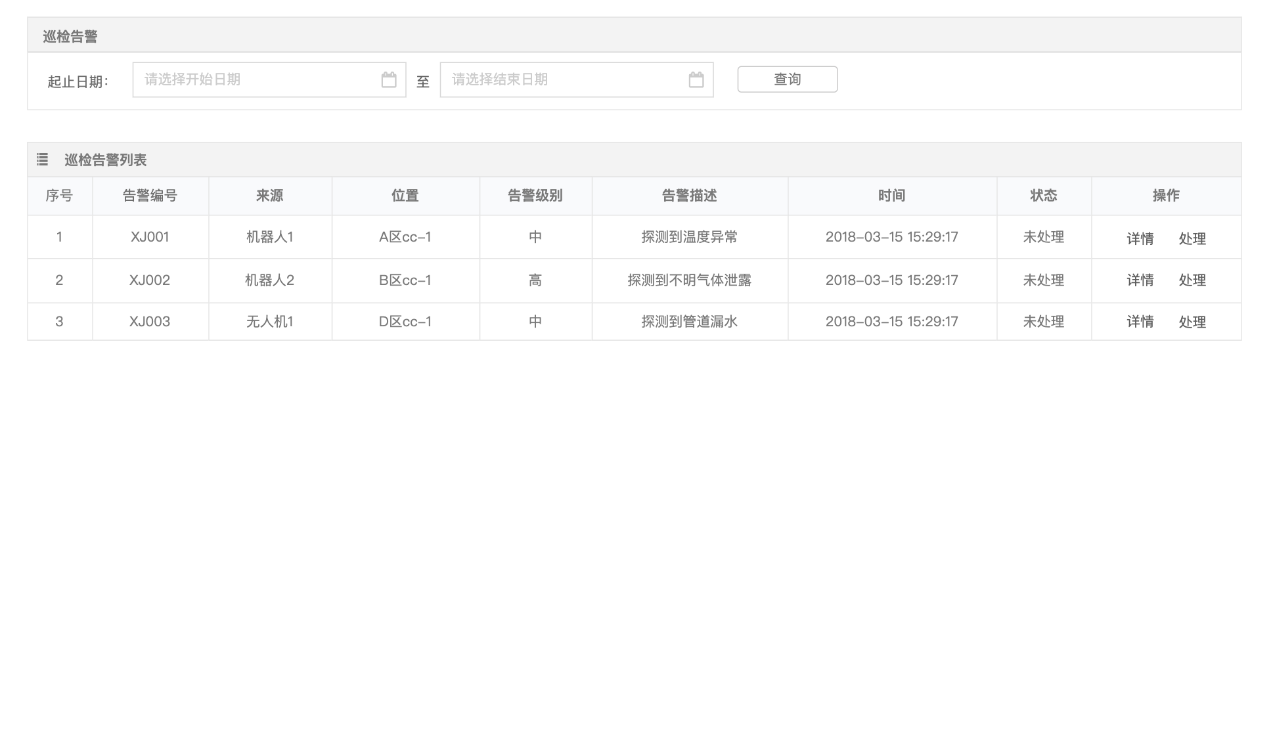Click 处理 for alarm XJ003
Viewport: 1273px width, 755px height.
tap(1192, 322)
